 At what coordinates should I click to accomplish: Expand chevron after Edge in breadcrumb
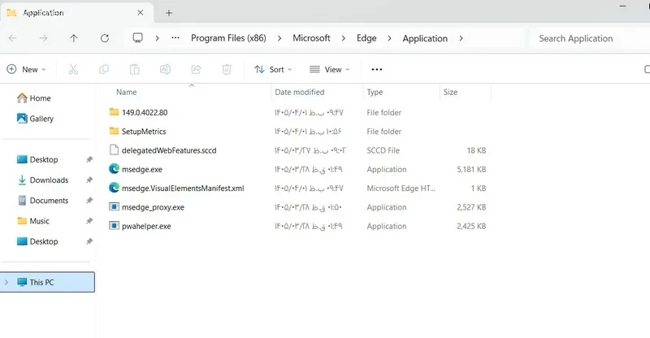tap(389, 38)
